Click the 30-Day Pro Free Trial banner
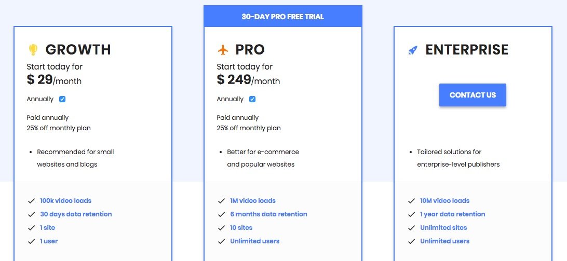 click(282, 17)
